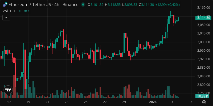The width and height of the screenshot is (213, 106).
Task: Click the 2,760.00 price axis label
Action: [203, 93]
